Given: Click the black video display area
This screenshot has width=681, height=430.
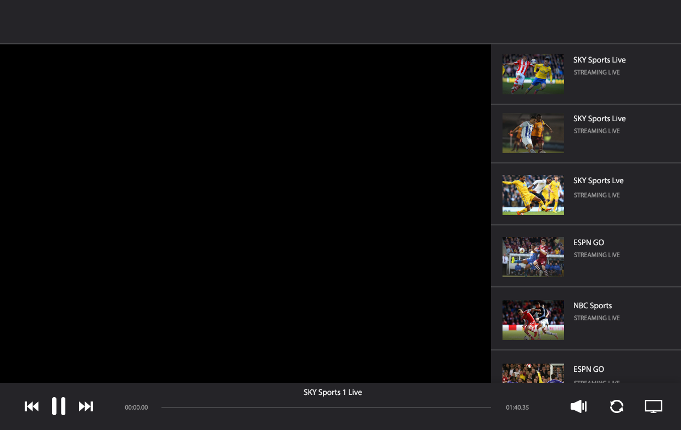Looking at the screenshot, I should pyautogui.click(x=245, y=213).
